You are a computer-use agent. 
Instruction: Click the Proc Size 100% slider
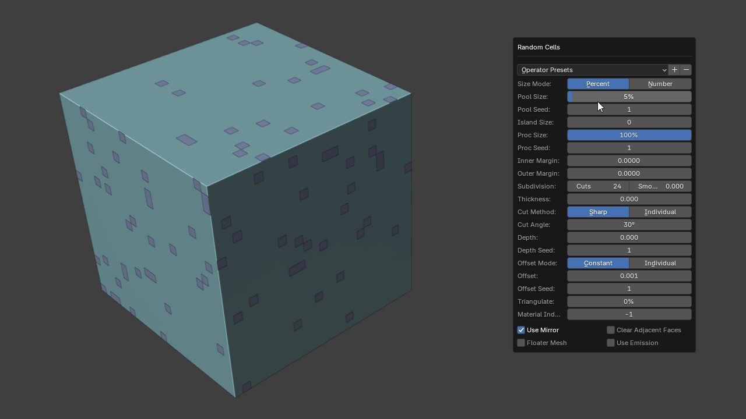click(629, 135)
